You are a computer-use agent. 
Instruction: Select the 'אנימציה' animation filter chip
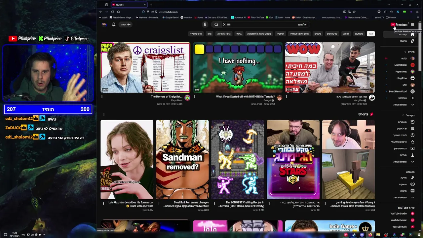(x=280, y=34)
